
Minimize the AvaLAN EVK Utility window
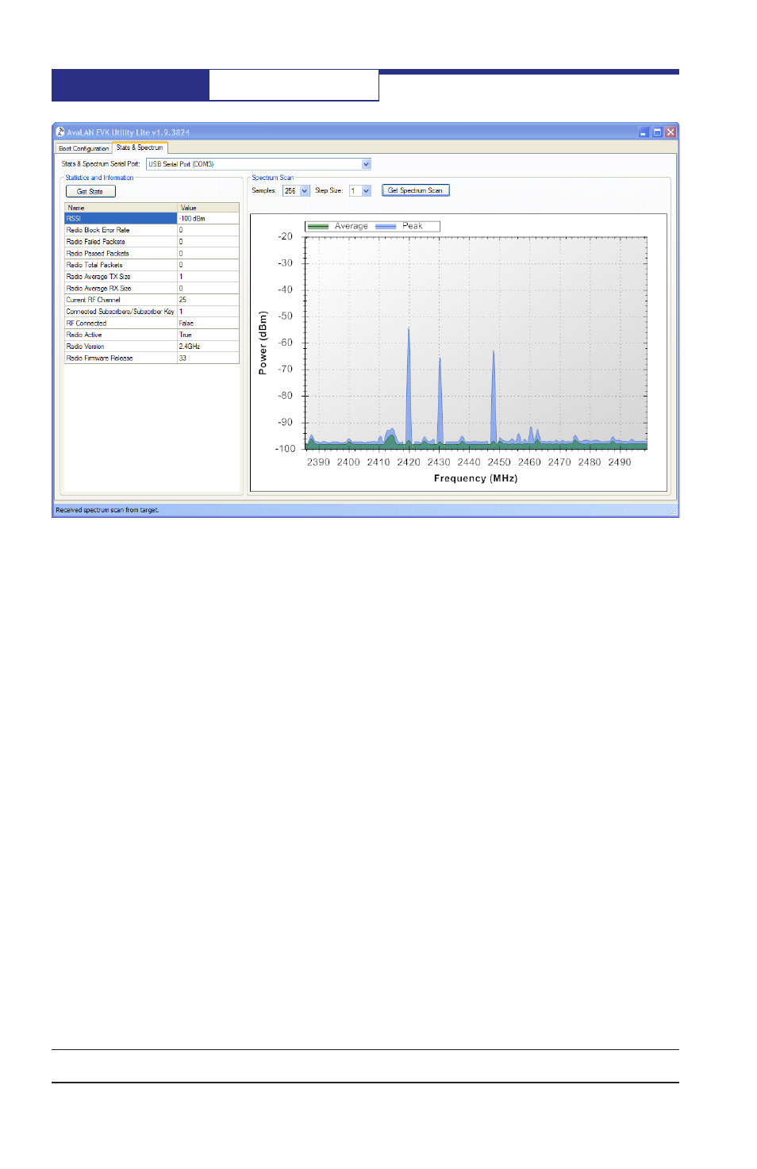644,132
